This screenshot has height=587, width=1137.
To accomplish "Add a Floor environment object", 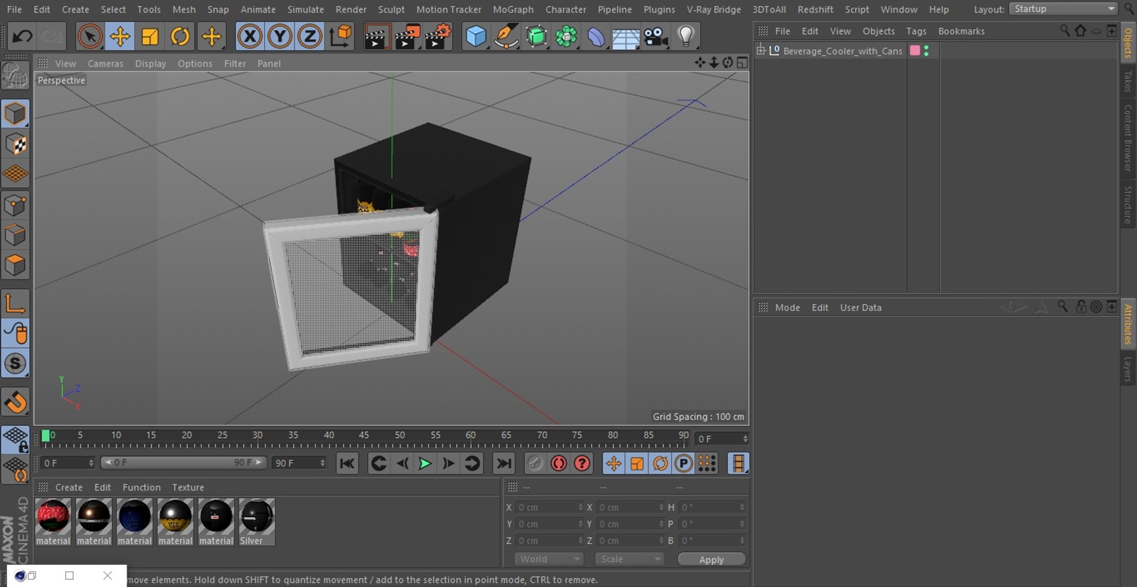I will (626, 37).
